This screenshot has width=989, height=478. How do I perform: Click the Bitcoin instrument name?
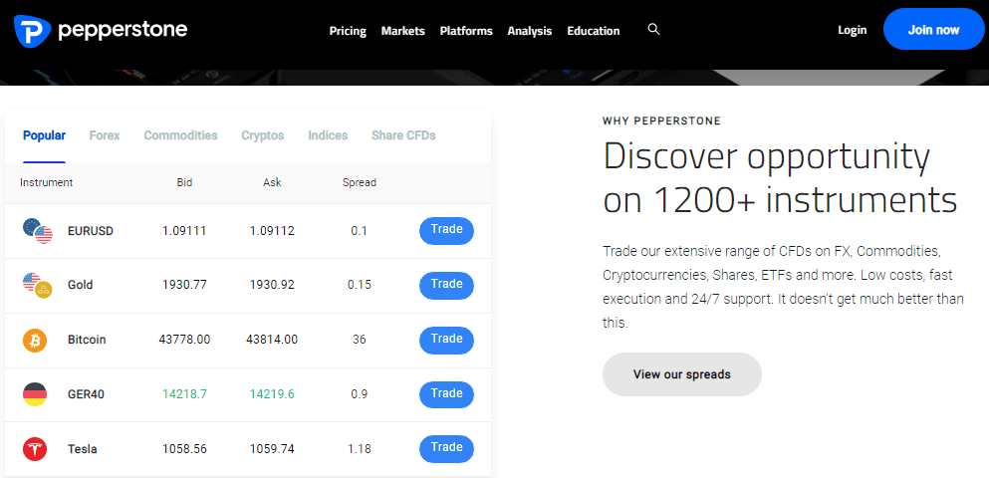click(87, 340)
